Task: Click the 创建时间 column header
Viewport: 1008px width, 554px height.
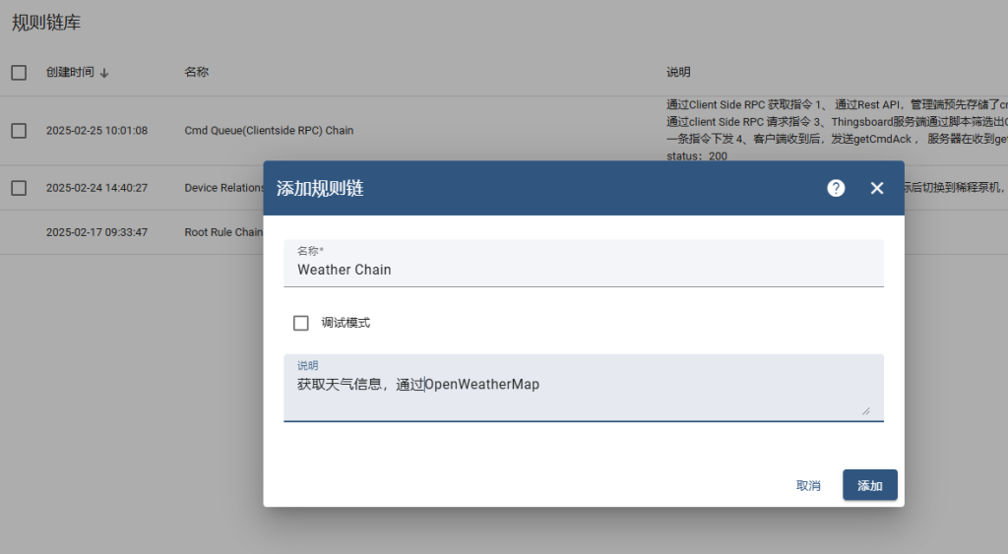Action: pos(70,72)
